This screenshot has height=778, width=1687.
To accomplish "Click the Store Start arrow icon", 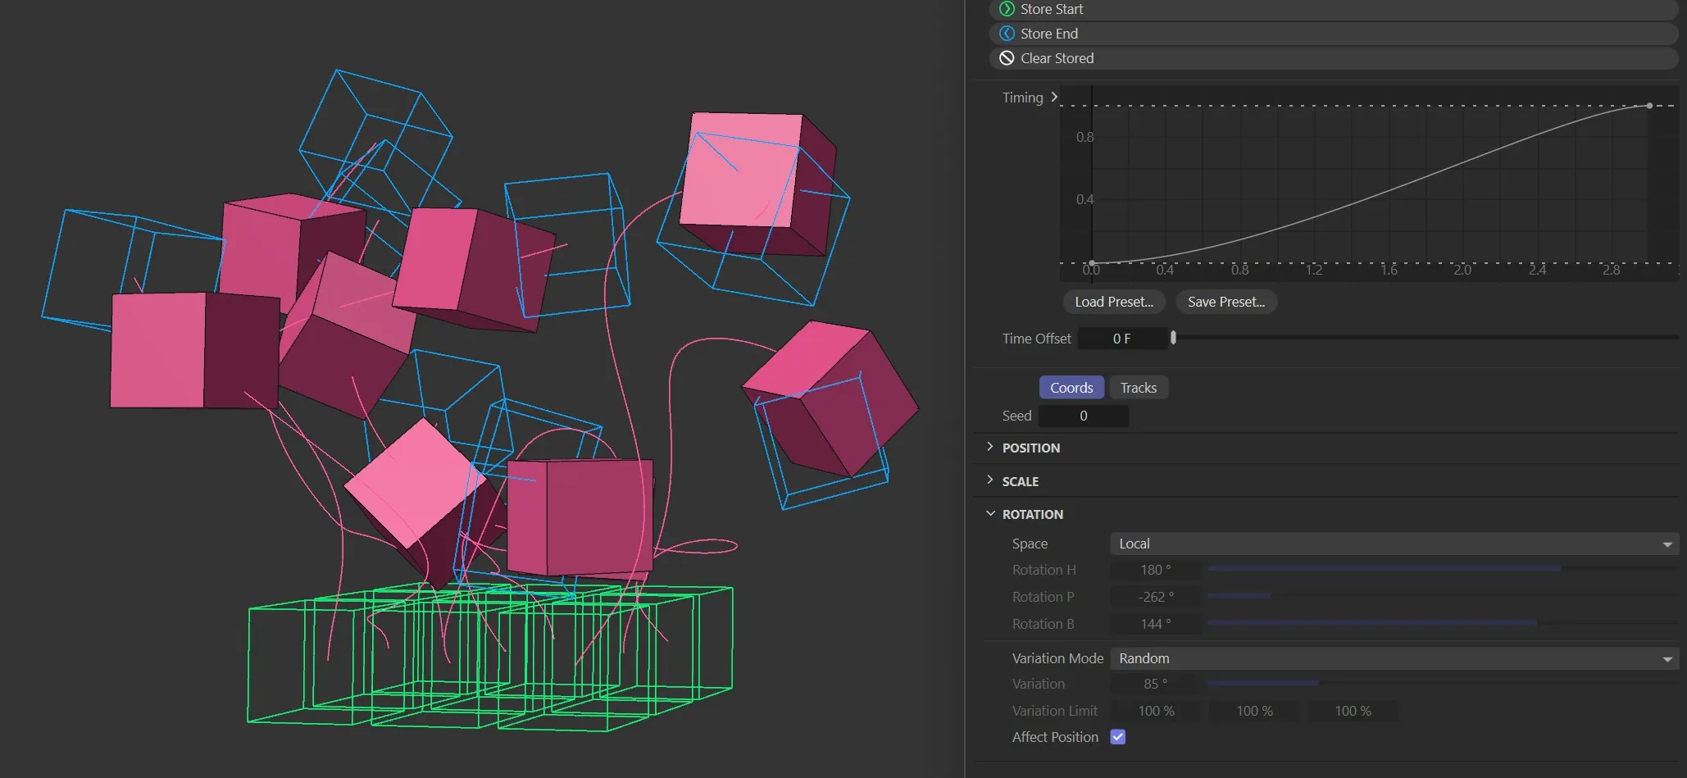I will point(1007,9).
